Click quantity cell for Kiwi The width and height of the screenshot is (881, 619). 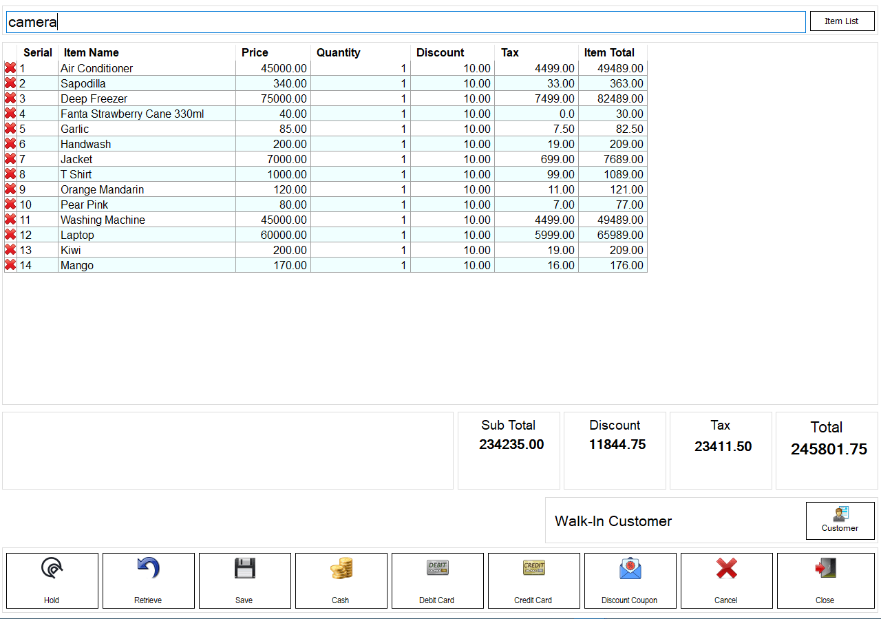click(x=361, y=250)
